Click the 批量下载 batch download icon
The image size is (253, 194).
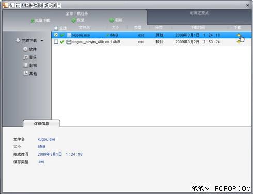point(33,21)
